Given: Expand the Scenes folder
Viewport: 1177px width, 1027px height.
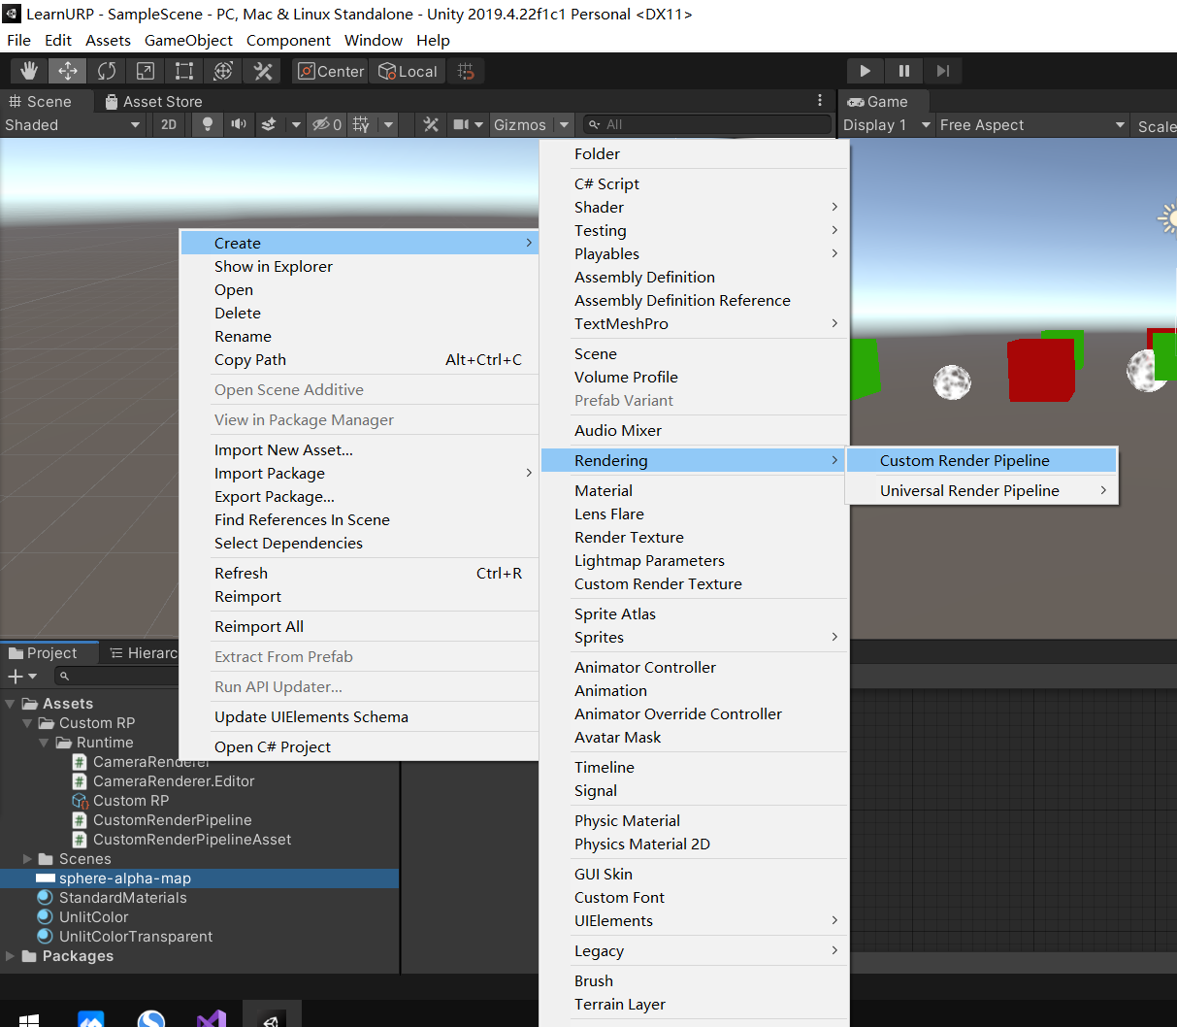Looking at the screenshot, I should 28,858.
